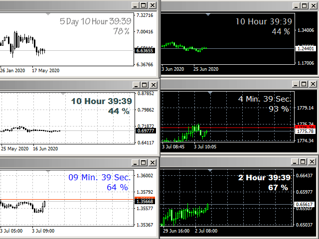The image size is (319, 239).
Task: Close the 09 Min. 39 Sec. chart window
Action: 153,163
